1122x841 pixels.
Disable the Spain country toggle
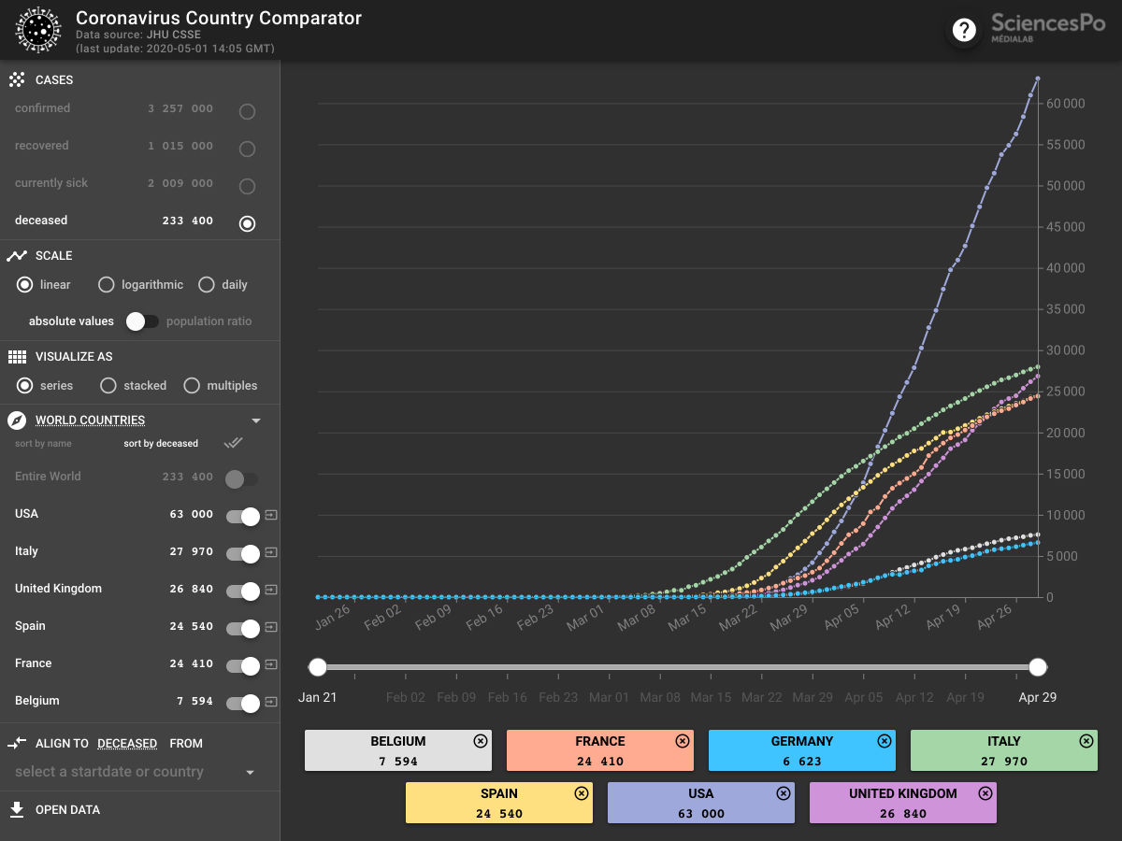click(x=243, y=629)
